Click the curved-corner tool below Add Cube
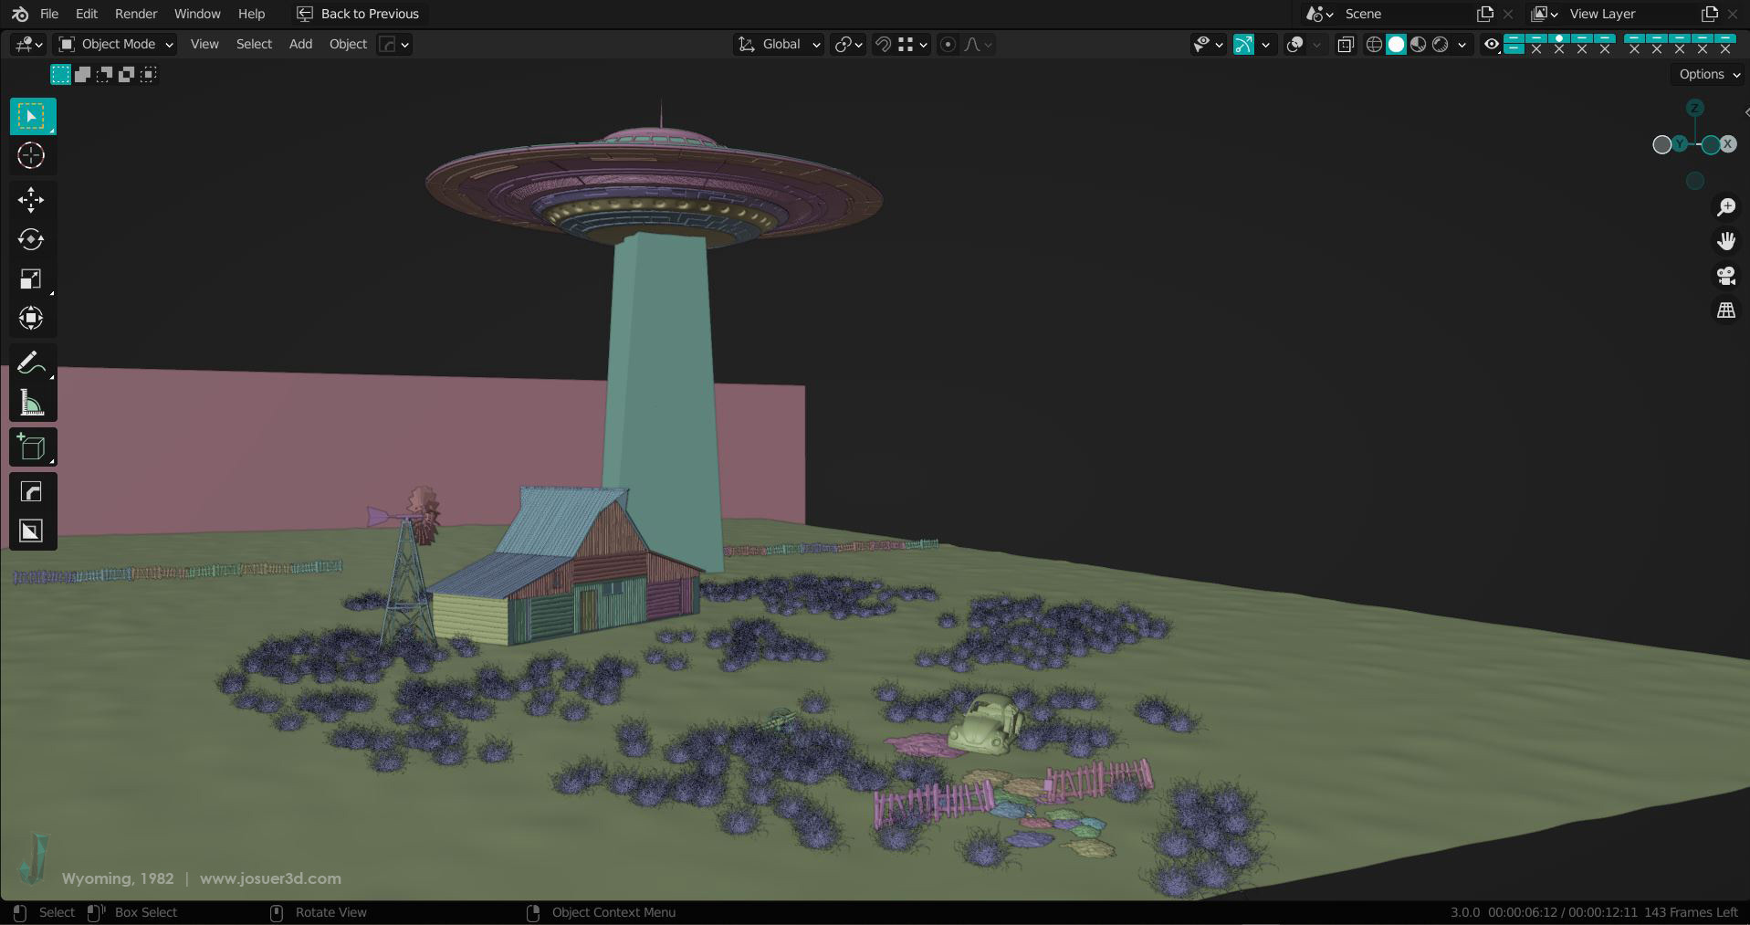The image size is (1750, 925). point(32,491)
